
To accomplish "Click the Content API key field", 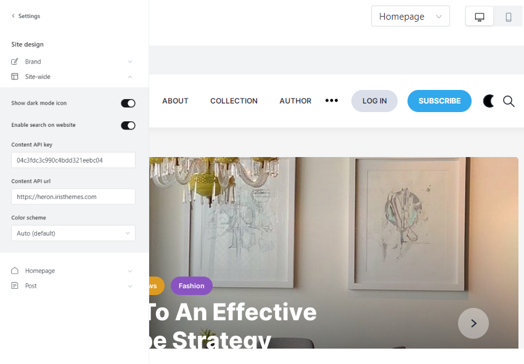I will click(x=73, y=160).
